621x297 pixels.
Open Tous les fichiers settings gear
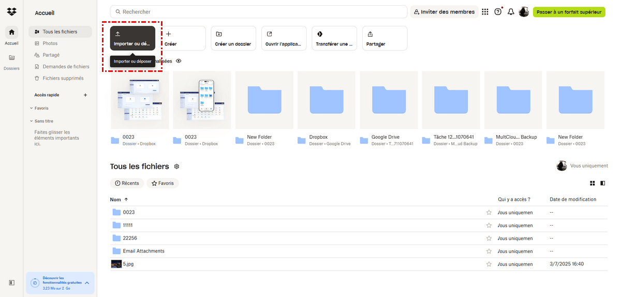176,167
